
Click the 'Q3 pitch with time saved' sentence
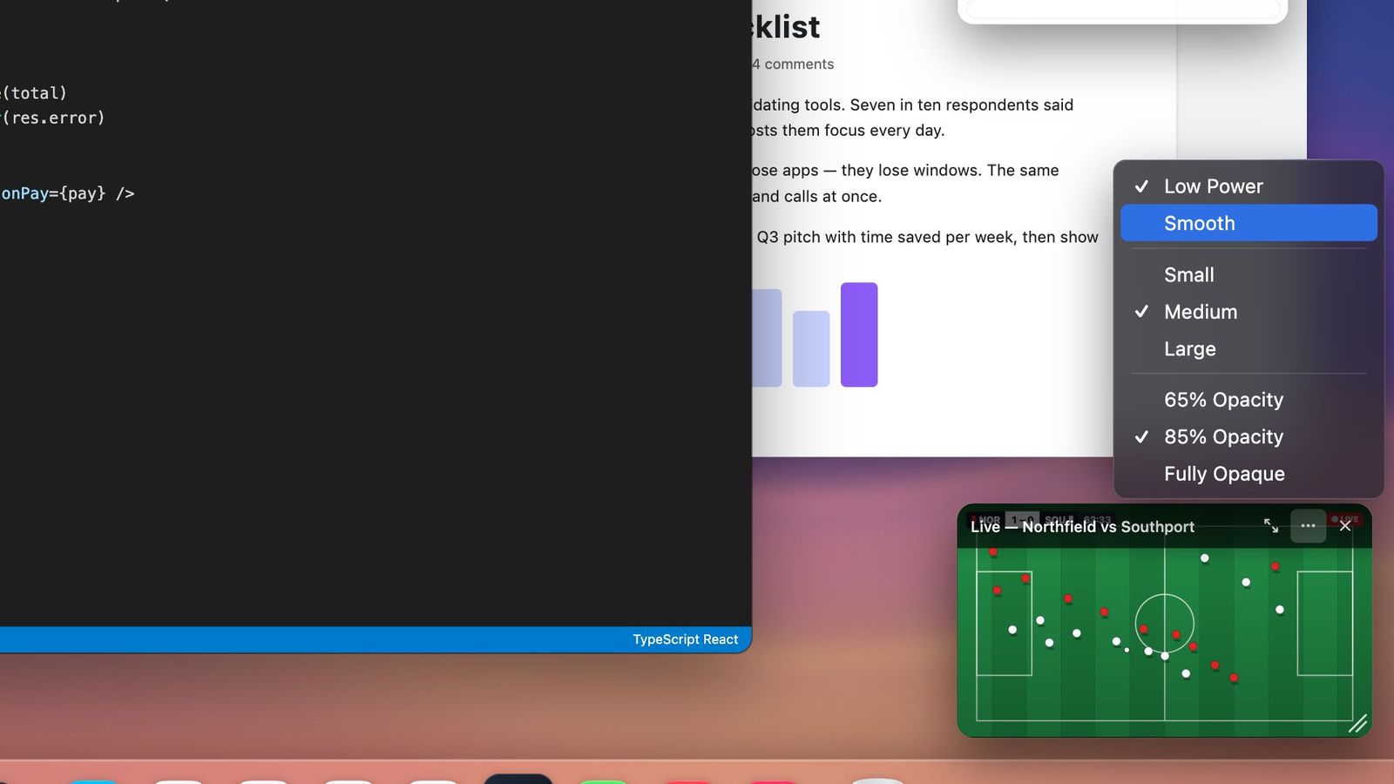tap(927, 237)
